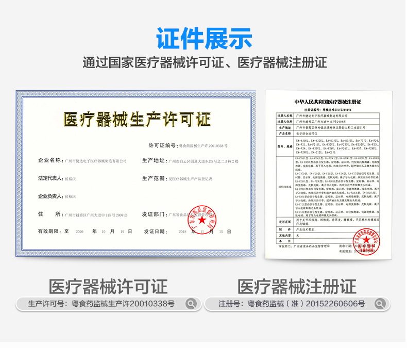Click the 医疗器械注册证 label under the document
Viewport: 407px width, 348px height.
pyautogui.click(x=297, y=287)
